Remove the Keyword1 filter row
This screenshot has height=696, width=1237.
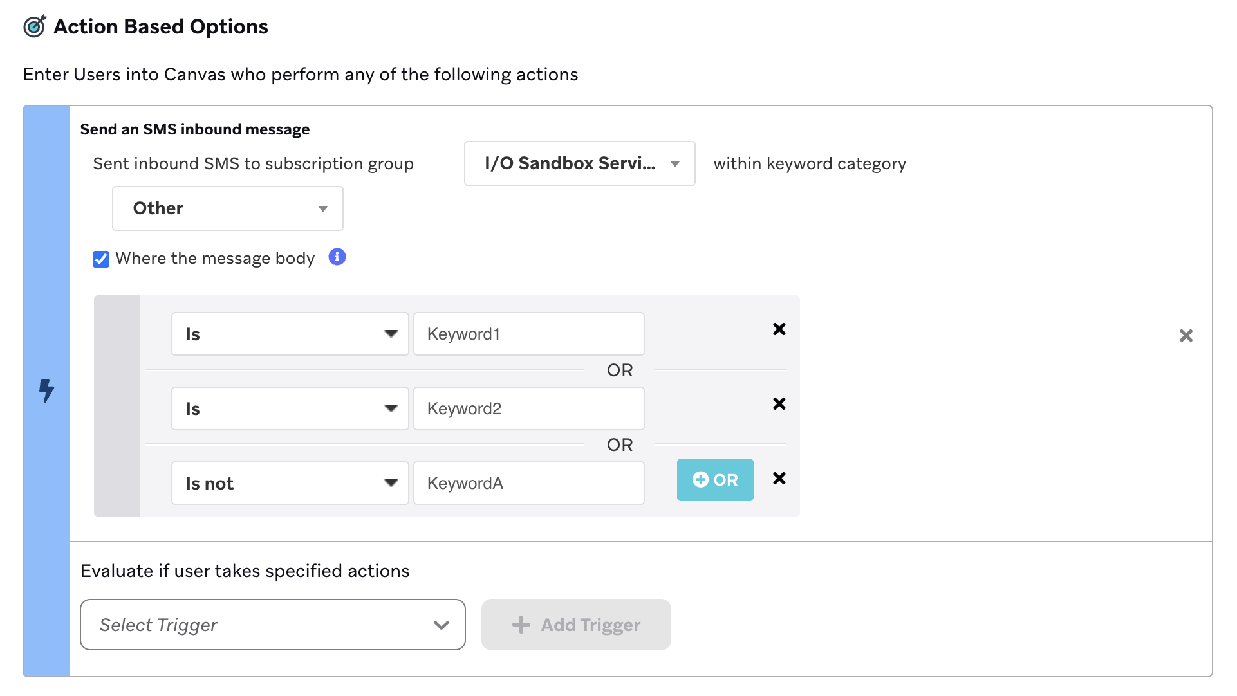coord(779,329)
